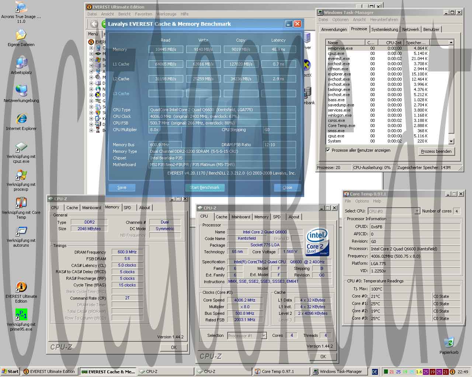Image resolution: width=472 pixels, height=377 pixels.
Task: Expand the security shield node in EVEREST tree
Action: (x=91, y=113)
